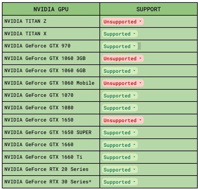Open the TITAN X Supported dropdown
Viewport: 198px width, 189px height.
pyautogui.click(x=119, y=34)
